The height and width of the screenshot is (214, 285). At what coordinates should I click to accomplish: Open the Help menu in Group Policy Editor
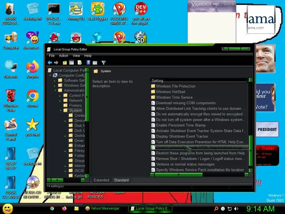(x=88, y=56)
